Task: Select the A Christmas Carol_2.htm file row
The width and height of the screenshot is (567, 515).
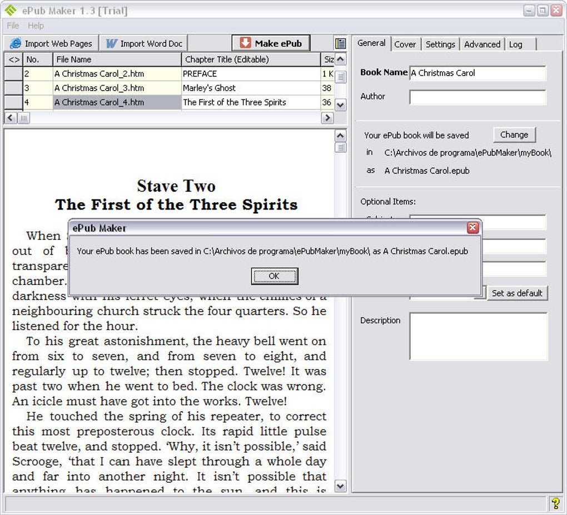Action: coord(117,74)
